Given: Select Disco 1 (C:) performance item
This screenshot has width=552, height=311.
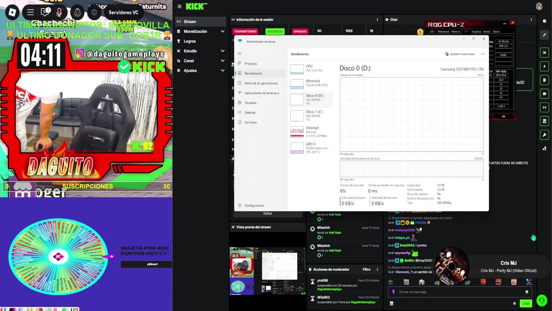Looking at the screenshot, I should (310, 116).
